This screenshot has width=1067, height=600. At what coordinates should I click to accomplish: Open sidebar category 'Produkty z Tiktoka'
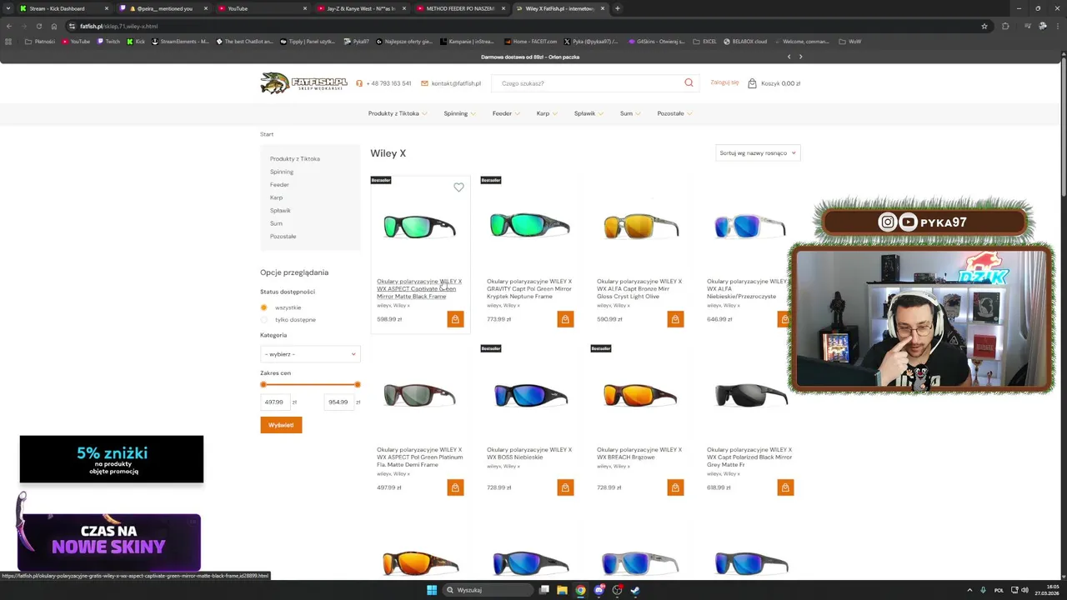[x=295, y=158]
